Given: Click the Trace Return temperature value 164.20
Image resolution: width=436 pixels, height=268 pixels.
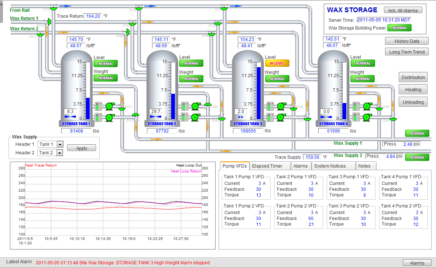Looking at the screenshot, I should pos(93,16).
